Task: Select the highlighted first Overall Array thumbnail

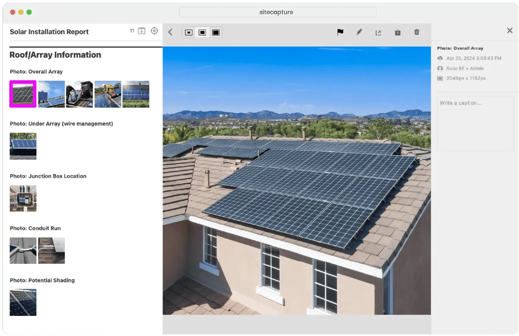Action: click(x=23, y=94)
